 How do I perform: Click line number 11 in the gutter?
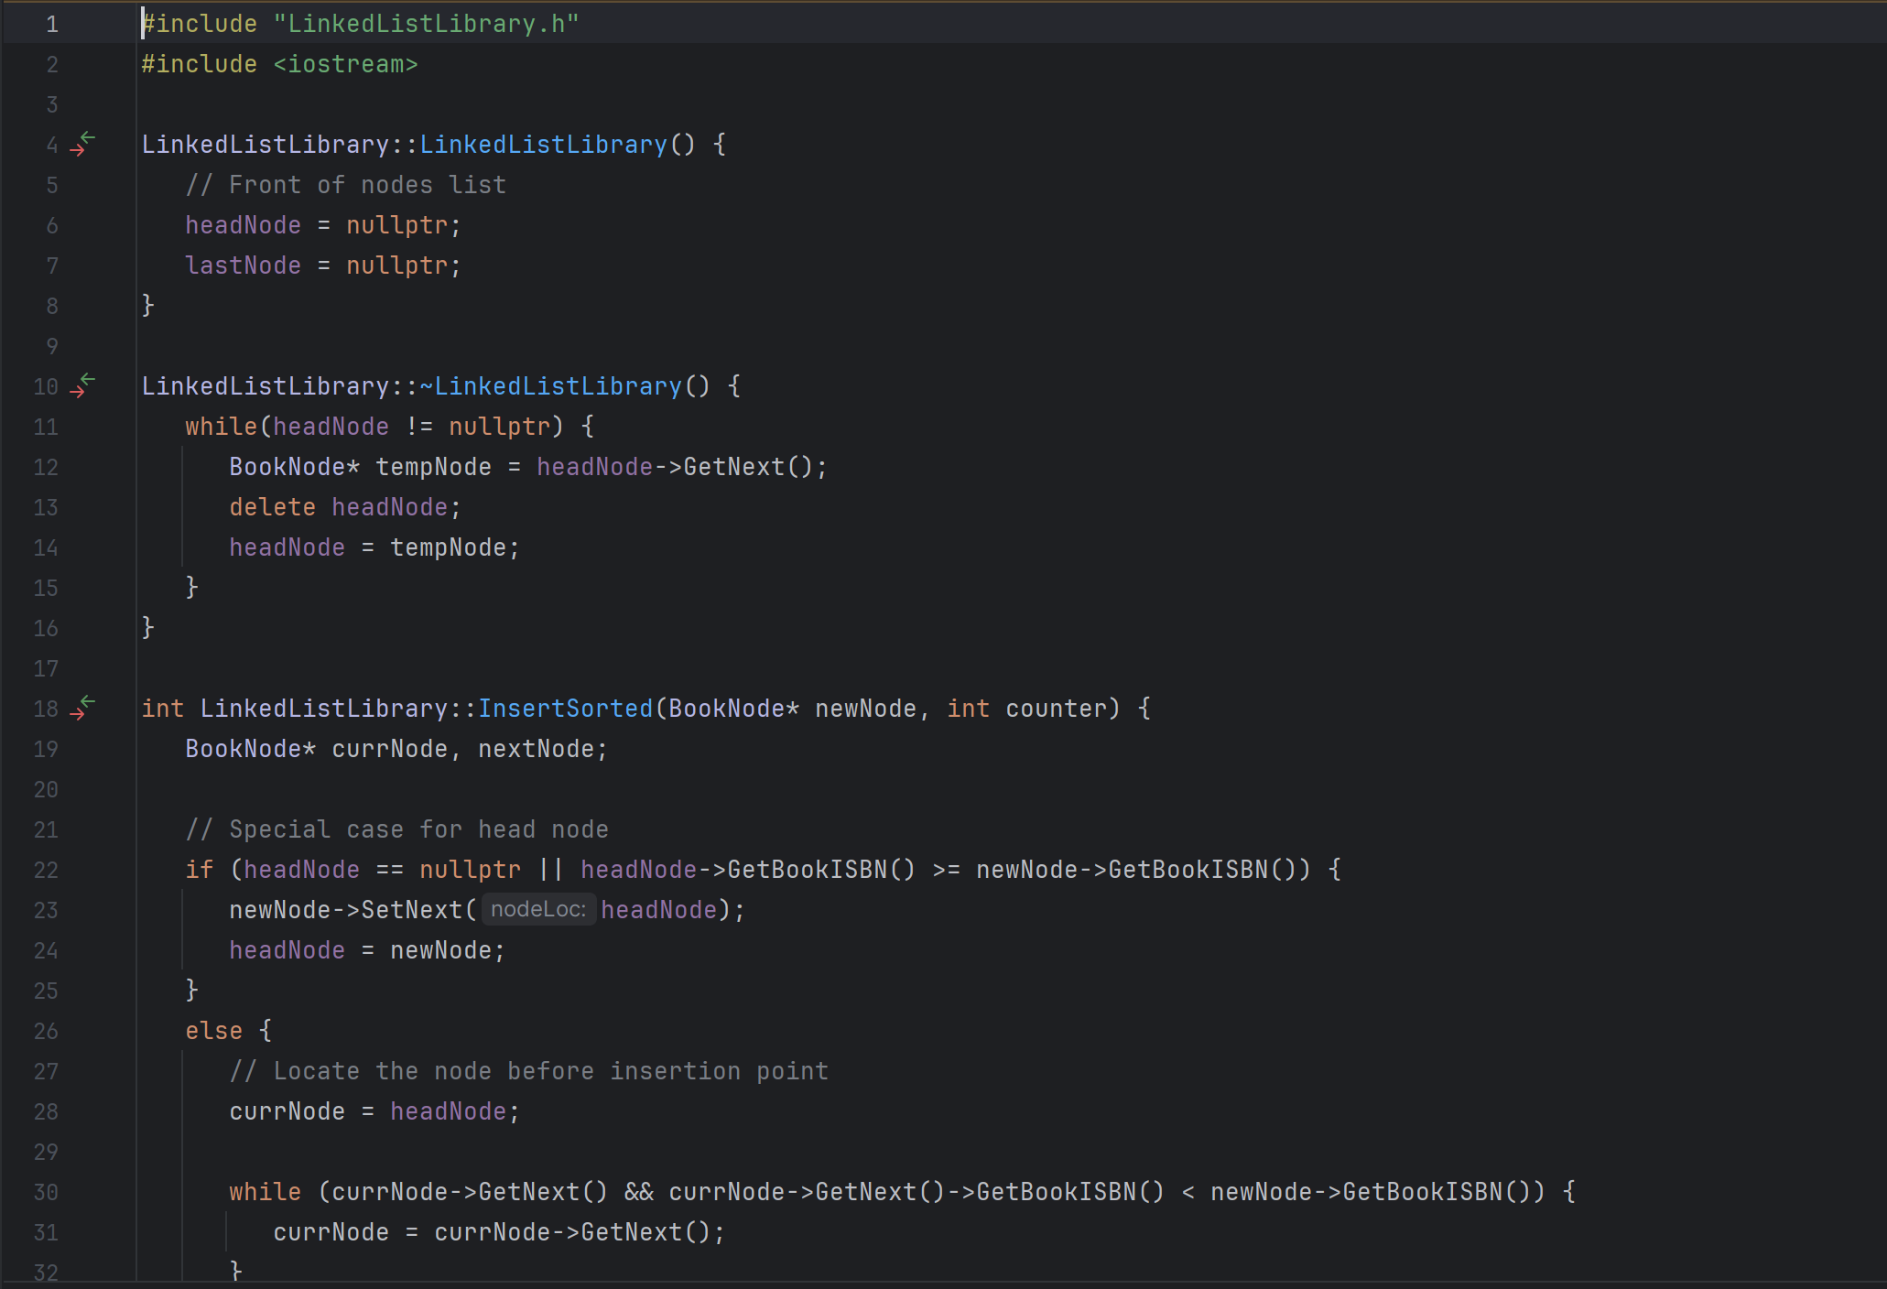pos(45,427)
